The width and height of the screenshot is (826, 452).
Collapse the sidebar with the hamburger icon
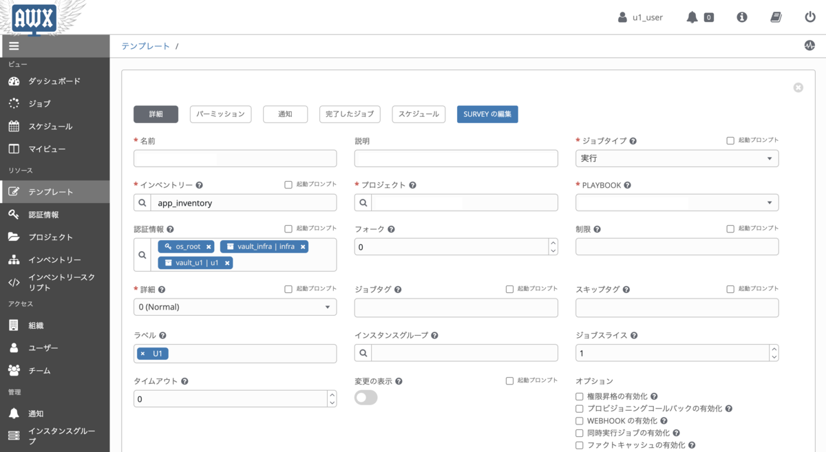tap(14, 45)
